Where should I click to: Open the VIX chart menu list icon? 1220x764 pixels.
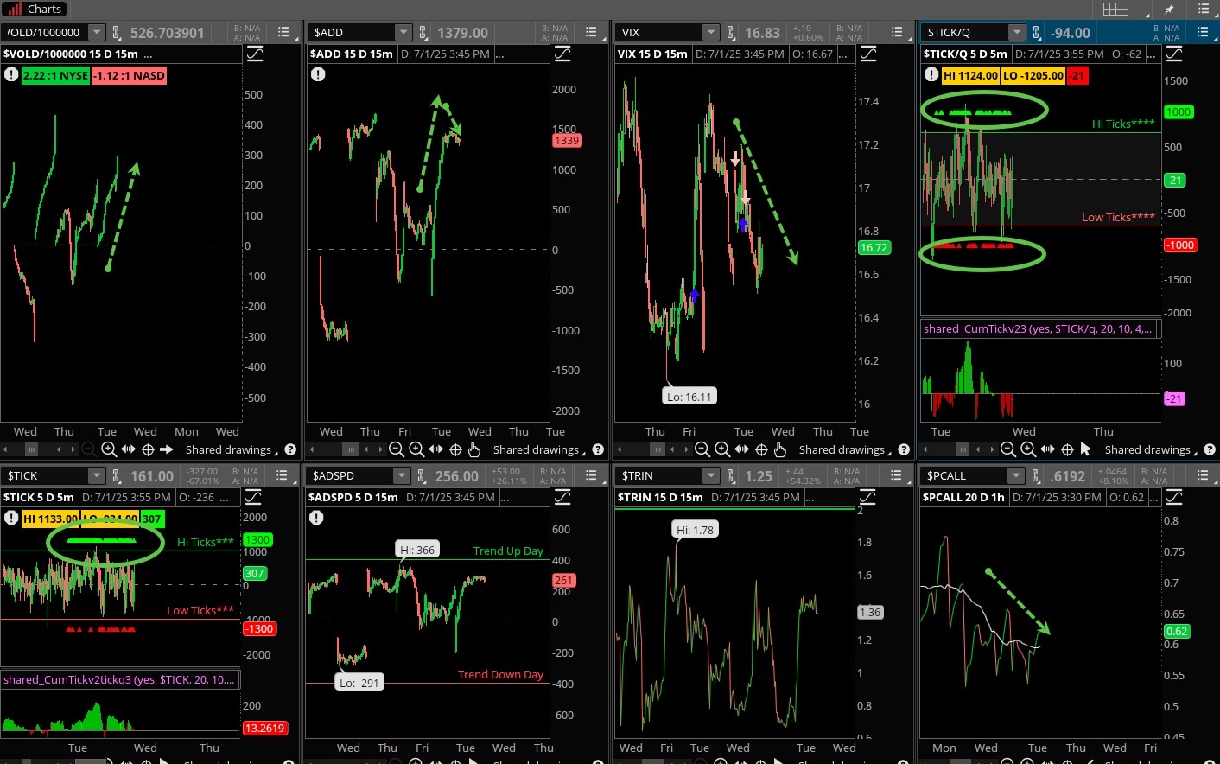pos(897,33)
